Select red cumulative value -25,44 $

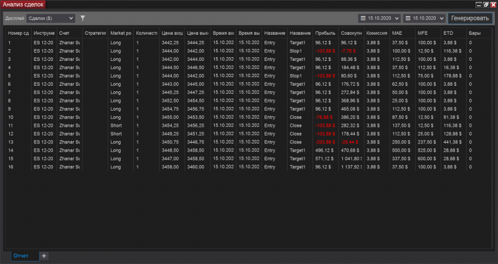tap(349, 142)
